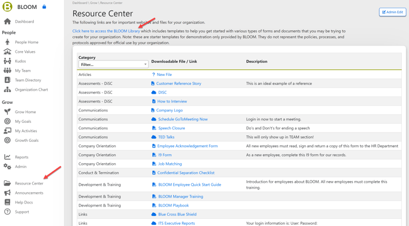This screenshot has height=226, width=409.
Task: Open the Customer Reference Story file
Action: pos(179,84)
